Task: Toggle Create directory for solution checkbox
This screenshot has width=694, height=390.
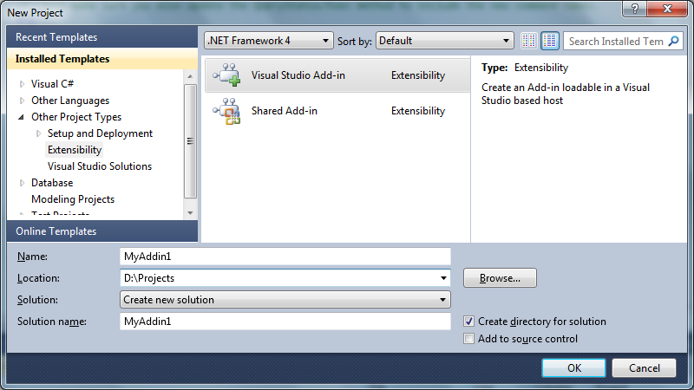Action: pyautogui.click(x=468, y=322)
